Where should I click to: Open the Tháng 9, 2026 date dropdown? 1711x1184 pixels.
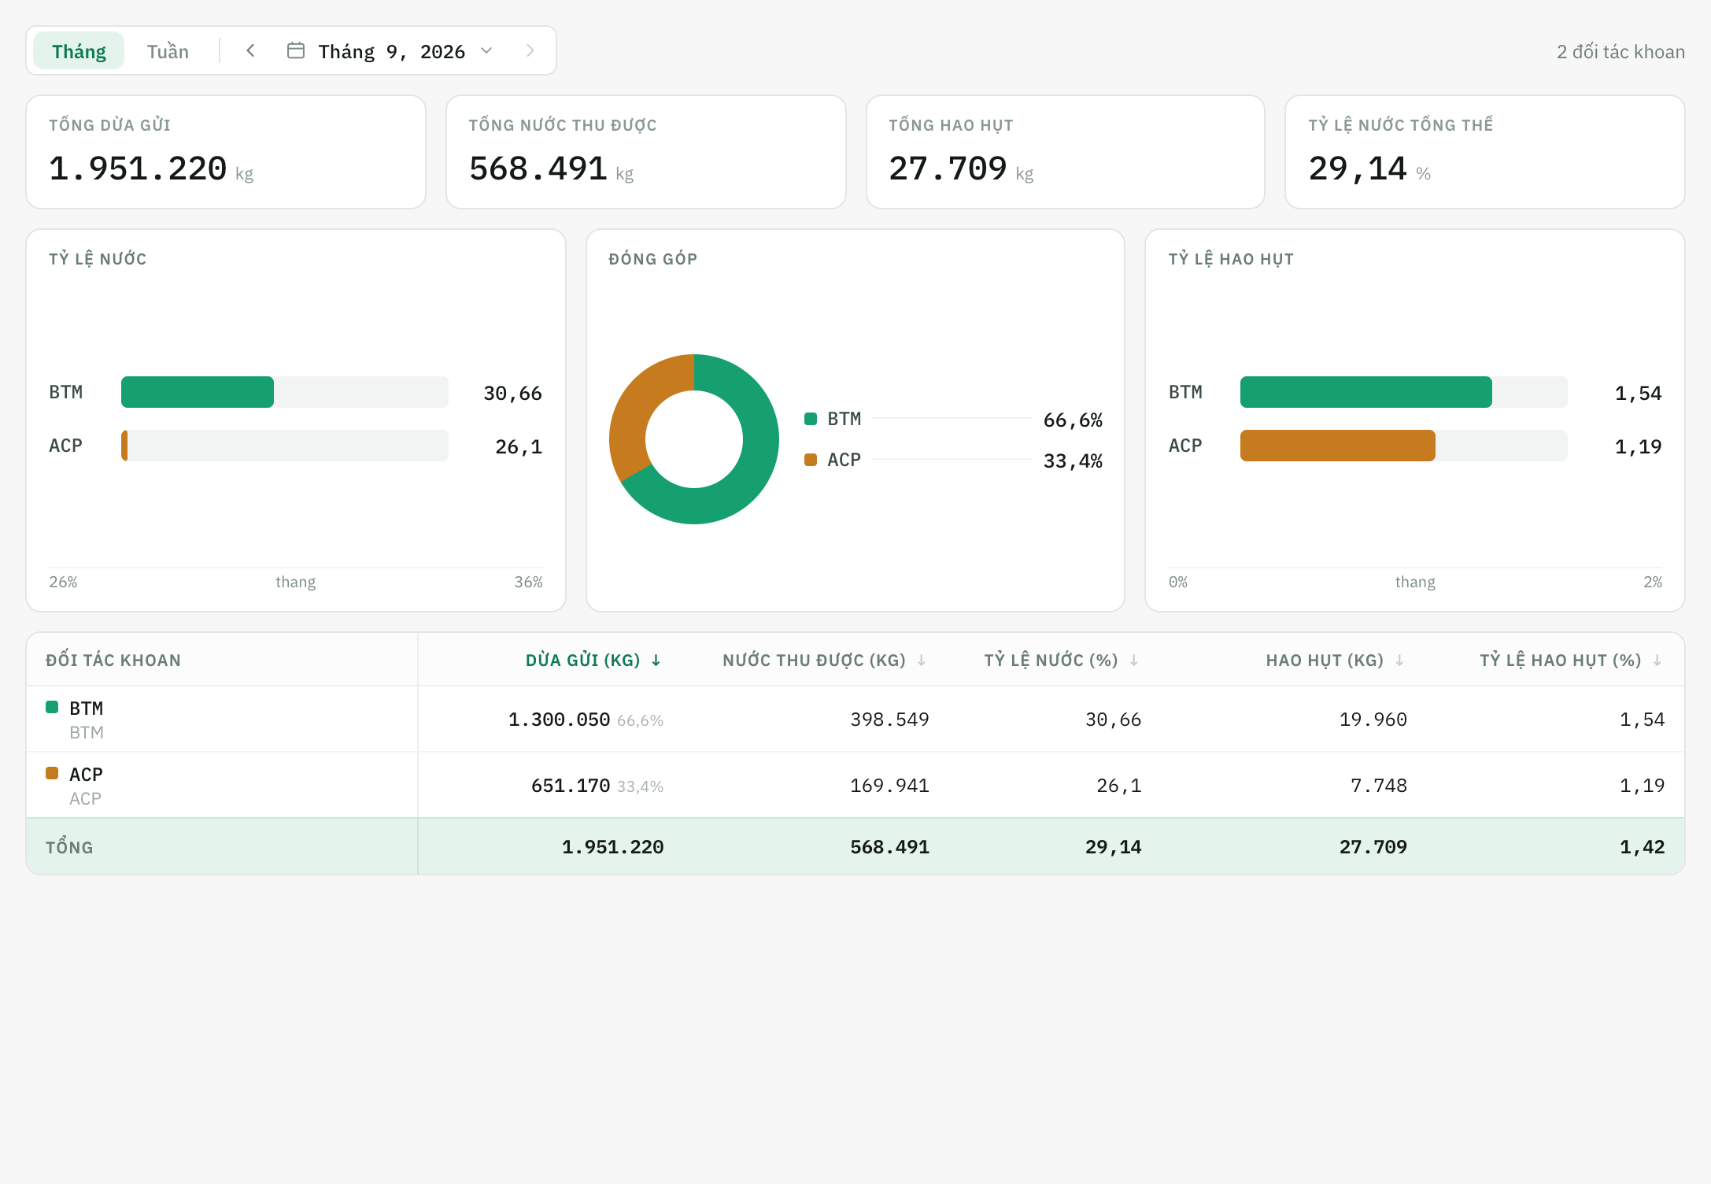[x=390, y=51]
